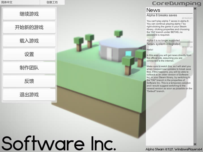Click the 'Hello!' greeting in news
Screen dimensions: 203x152
tap(150, 50)
